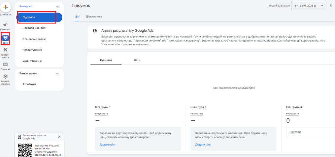The height and width of the screenshot is (157, 335).
Task: Click the Створити plus icon
Action: tap(6, 7)
